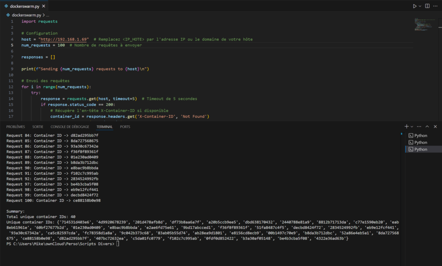Screen dimensions: 442x266
Task: Create new terminal with plus icon
Action: tap(407, 126)
